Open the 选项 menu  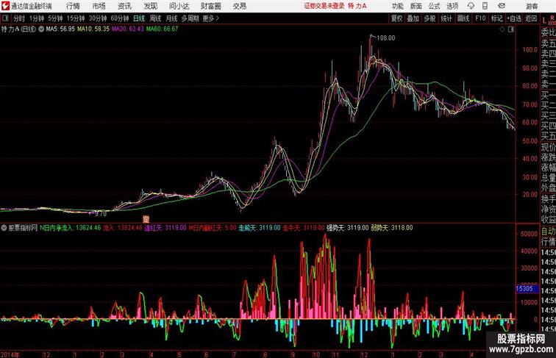coord(452,6)
